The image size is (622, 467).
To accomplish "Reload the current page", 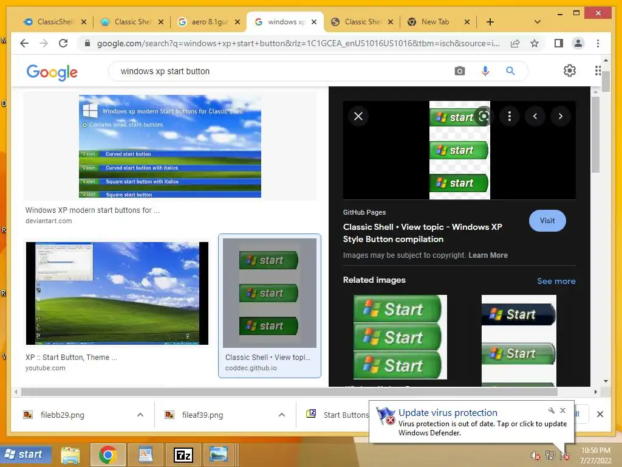I will pos(63,43).
